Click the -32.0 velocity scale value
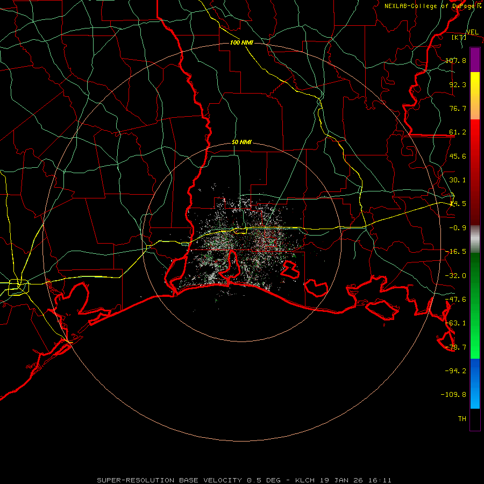This screenshot has width=484, height=484. 455,276
